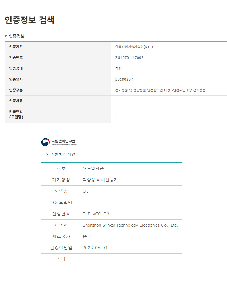Click the 인증연월일 row label
Viewport: 227px width, 283px height.
tap(61, 248)
